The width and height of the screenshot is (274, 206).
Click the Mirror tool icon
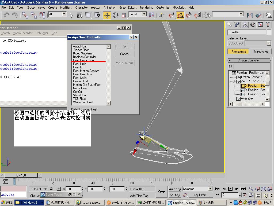click(x=250, y=15)
